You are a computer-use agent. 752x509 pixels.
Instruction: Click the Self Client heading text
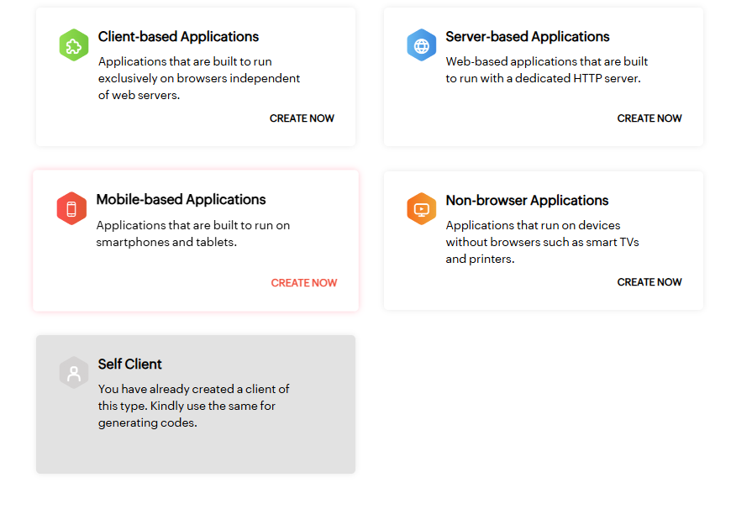[x=129, y=365]
